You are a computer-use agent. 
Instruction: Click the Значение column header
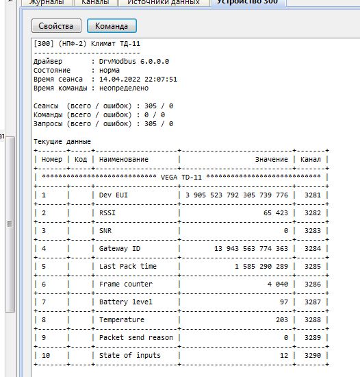[x=272, y=159]
